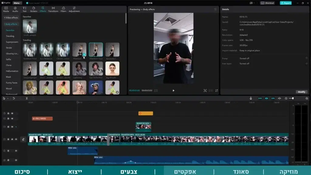
Task: Switch to the Effects tab
Action: pos(43,9)
